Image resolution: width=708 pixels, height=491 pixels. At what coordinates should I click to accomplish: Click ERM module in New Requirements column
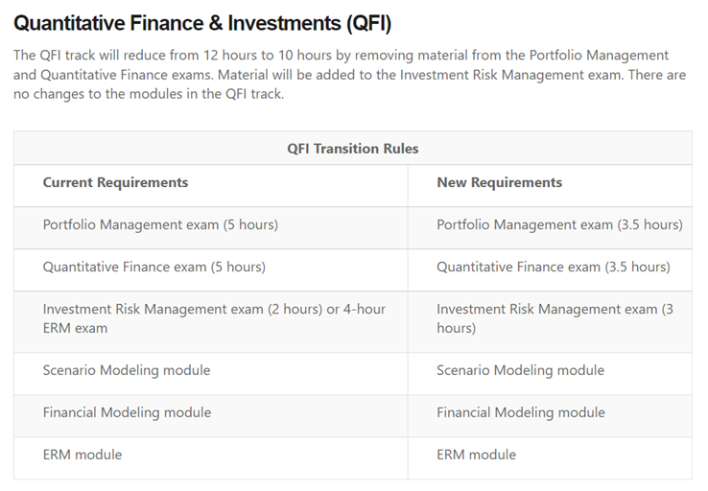tap(476, 455)
